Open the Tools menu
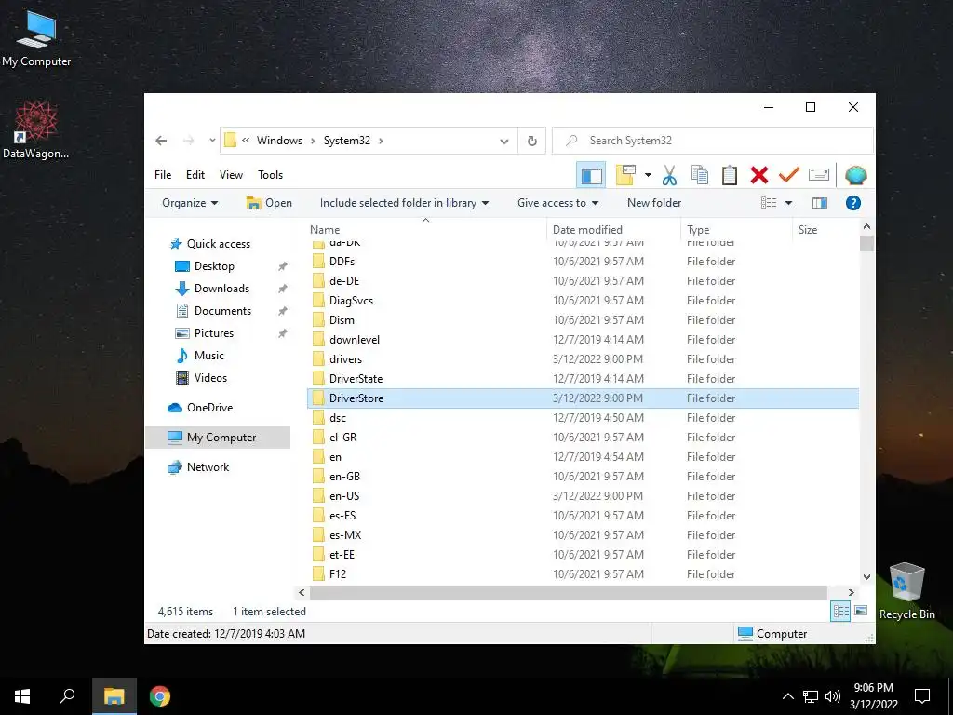953x715 pixels. tap(271, 175)
